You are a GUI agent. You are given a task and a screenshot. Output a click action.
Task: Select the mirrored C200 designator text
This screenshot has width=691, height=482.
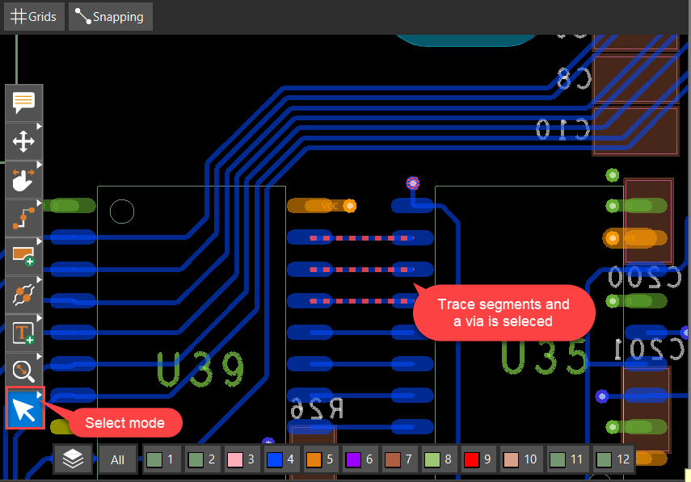[645, 277]
